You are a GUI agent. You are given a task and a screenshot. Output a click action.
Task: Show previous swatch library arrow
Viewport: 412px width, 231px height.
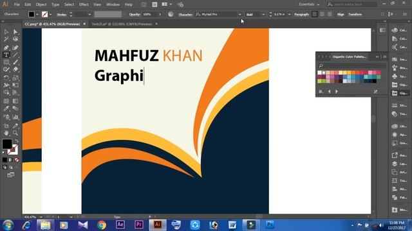[x=329, y=91]
